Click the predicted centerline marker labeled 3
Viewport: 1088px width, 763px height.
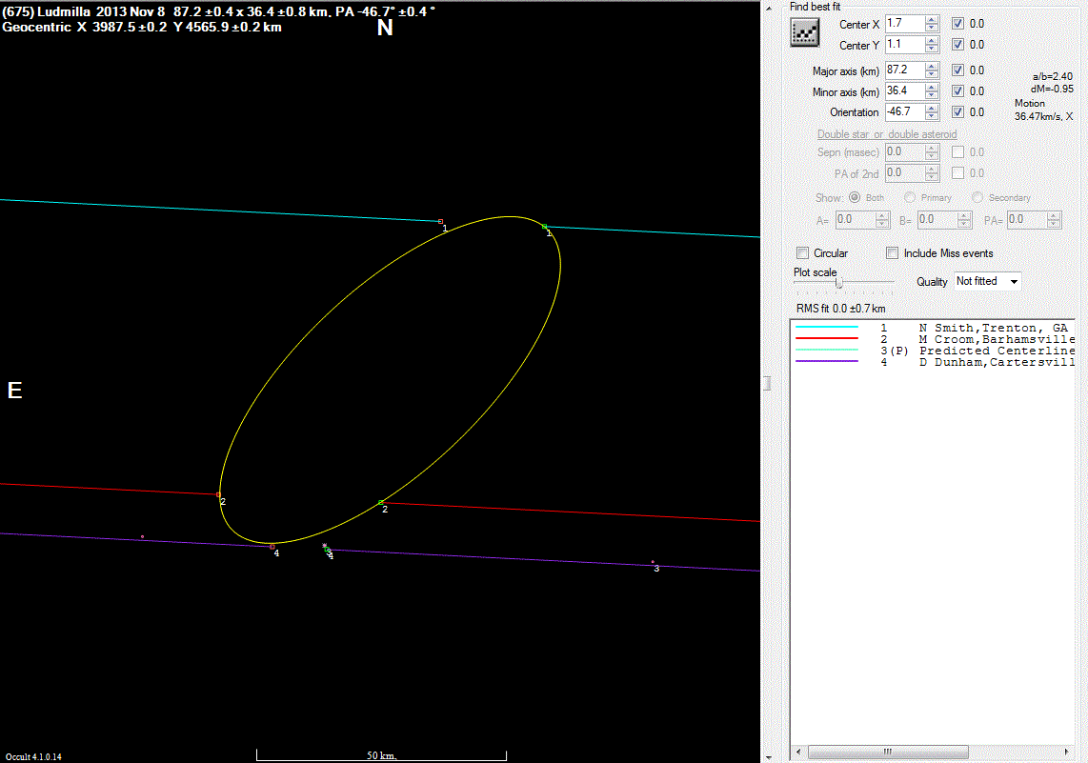coord(653,562)
